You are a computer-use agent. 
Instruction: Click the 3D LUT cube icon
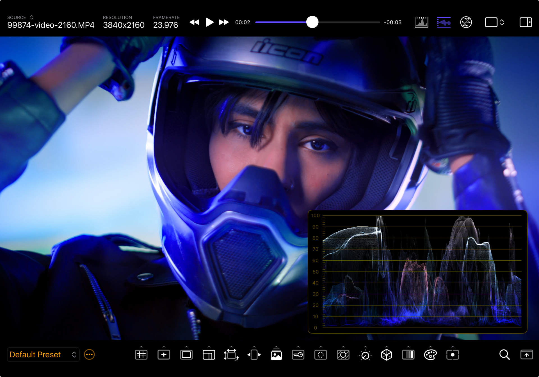click(386, 355)
